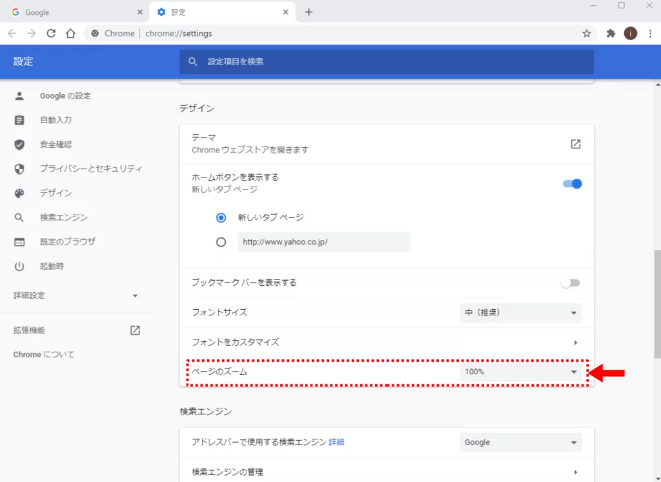This screenshot has height=482, width=661.
Task: Click the 詳細 link for address bar search
Action: (x=336, y=442)
